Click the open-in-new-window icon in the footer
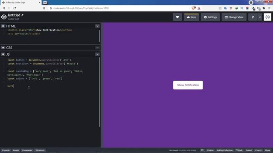 [202, 150]
